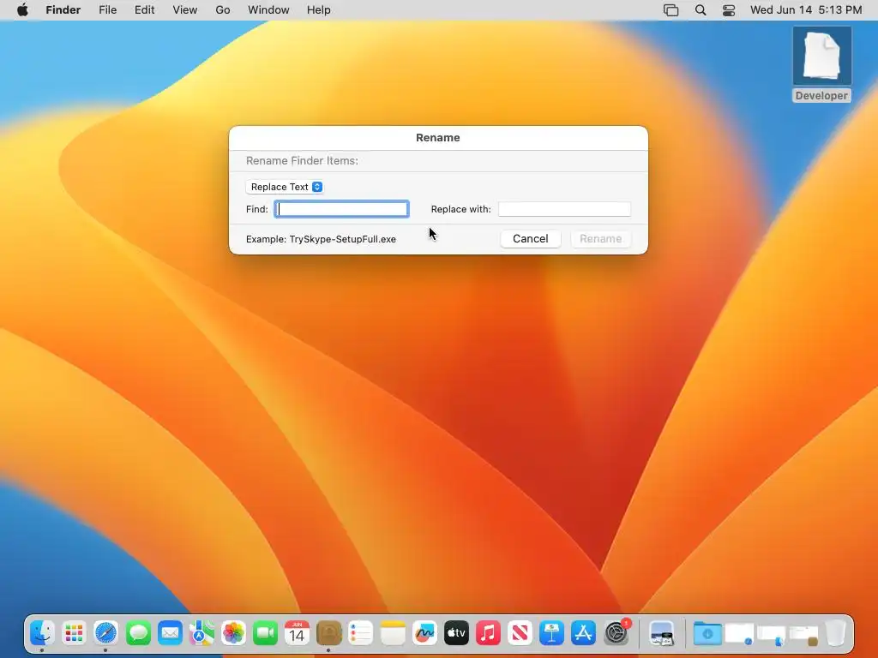Open the Apple TV app in Dock

[456, 633]
